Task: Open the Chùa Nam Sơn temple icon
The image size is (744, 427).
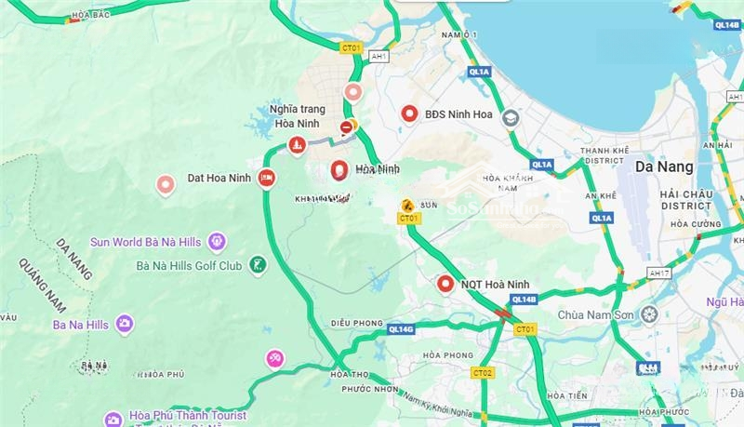Action: coord(649,314)
